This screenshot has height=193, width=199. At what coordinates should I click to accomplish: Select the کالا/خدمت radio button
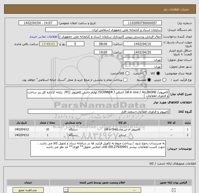127,73
